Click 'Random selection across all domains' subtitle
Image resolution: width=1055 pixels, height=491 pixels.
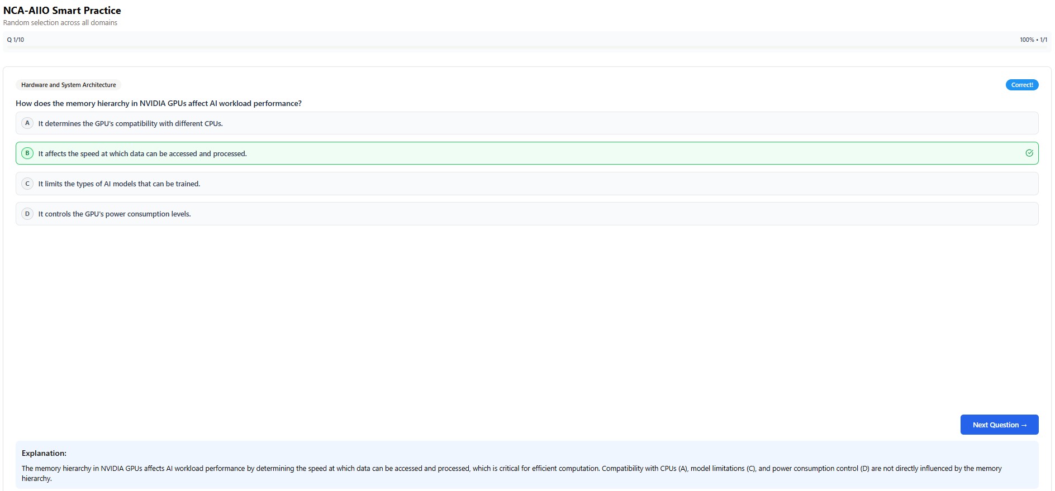[60, 23]
